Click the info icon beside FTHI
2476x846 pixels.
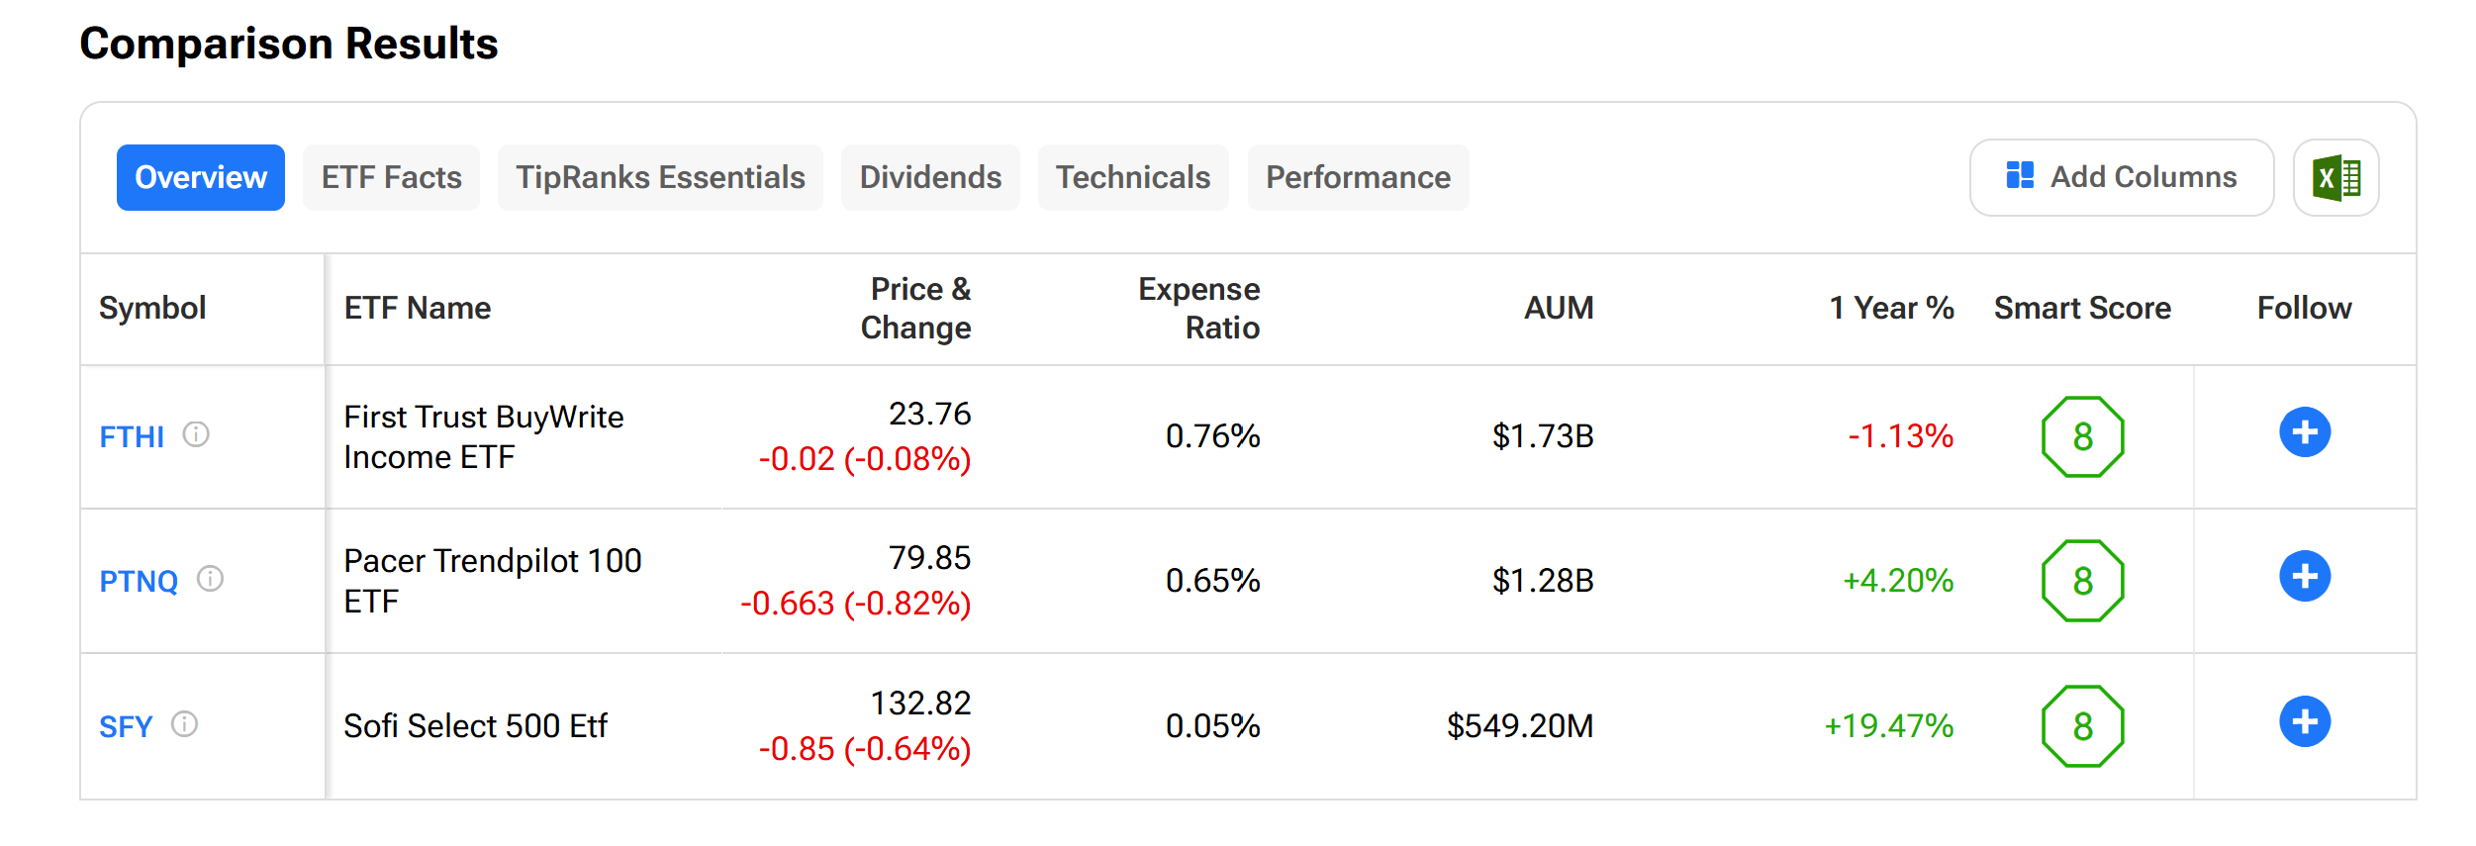tap(196, 434)
